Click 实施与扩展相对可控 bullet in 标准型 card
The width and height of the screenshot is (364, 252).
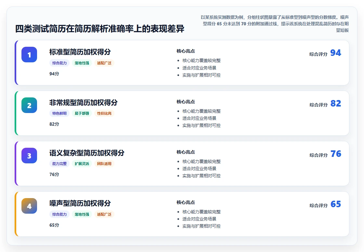[x=201, y=75]
